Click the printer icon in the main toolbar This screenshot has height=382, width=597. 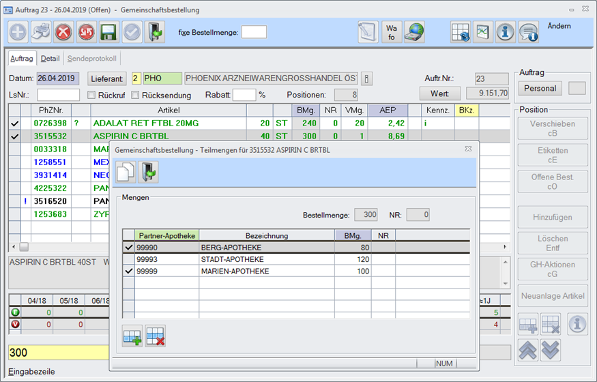tap(40, 32)
